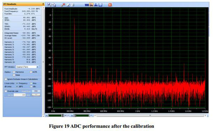This screenshot has width=213, height=131.
Task: Click the red X icon in plot toolbar
Action: 110,5
